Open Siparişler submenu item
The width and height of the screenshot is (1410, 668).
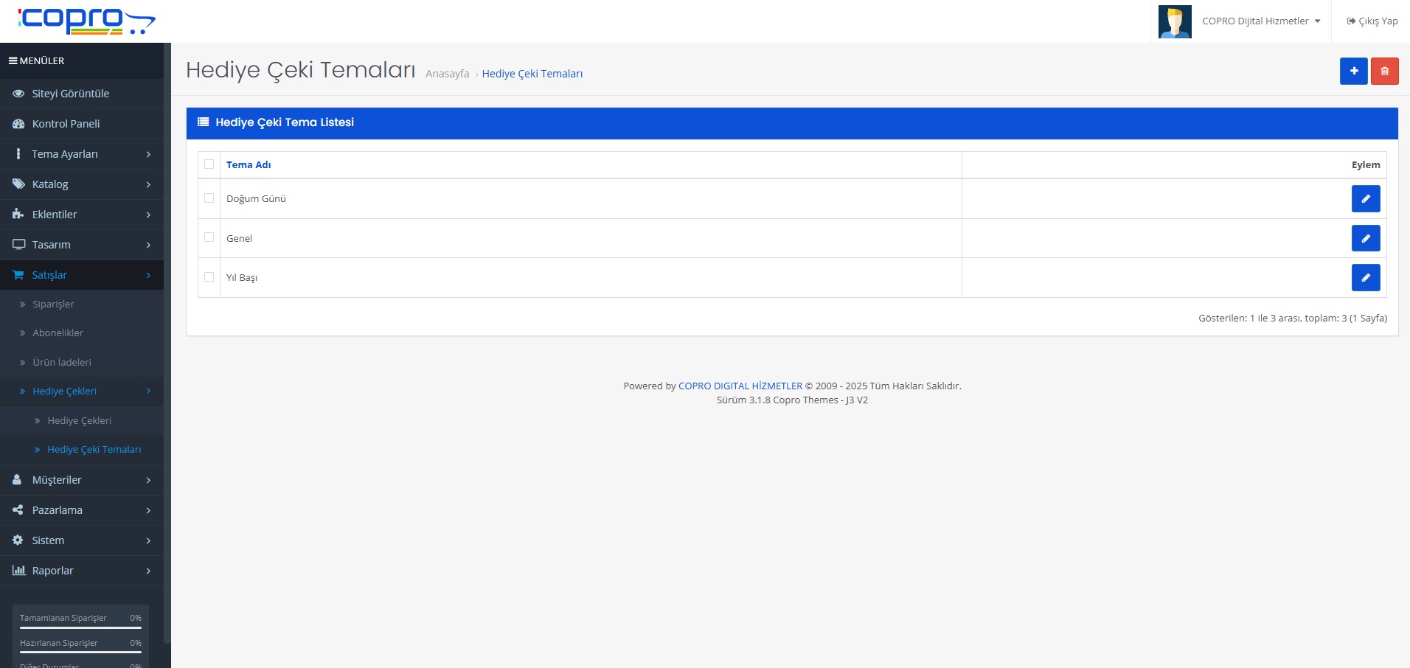[x=53, y=305]
